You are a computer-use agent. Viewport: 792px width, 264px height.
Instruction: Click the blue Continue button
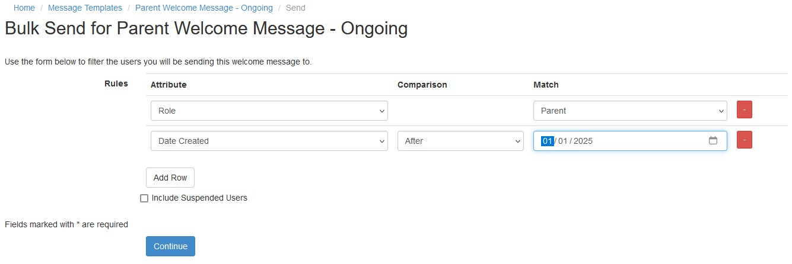[x=170, y=246]
